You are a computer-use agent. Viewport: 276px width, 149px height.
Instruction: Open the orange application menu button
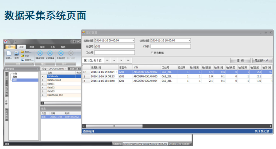(10, 47)
